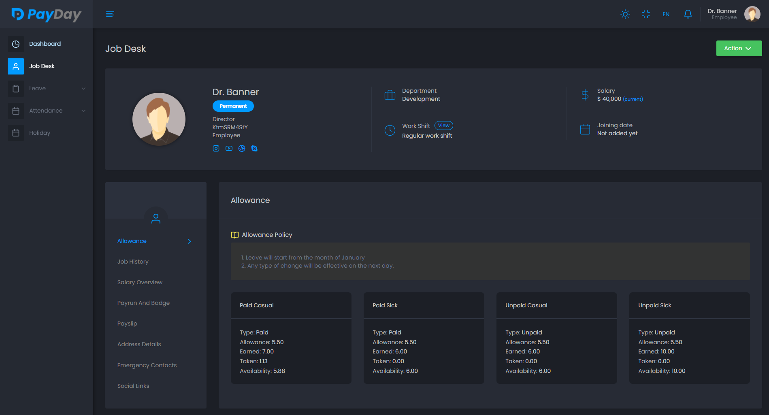Screen dimensions: 769x415
Task: Switch to the Salary Overview tab
Action: 140,282
